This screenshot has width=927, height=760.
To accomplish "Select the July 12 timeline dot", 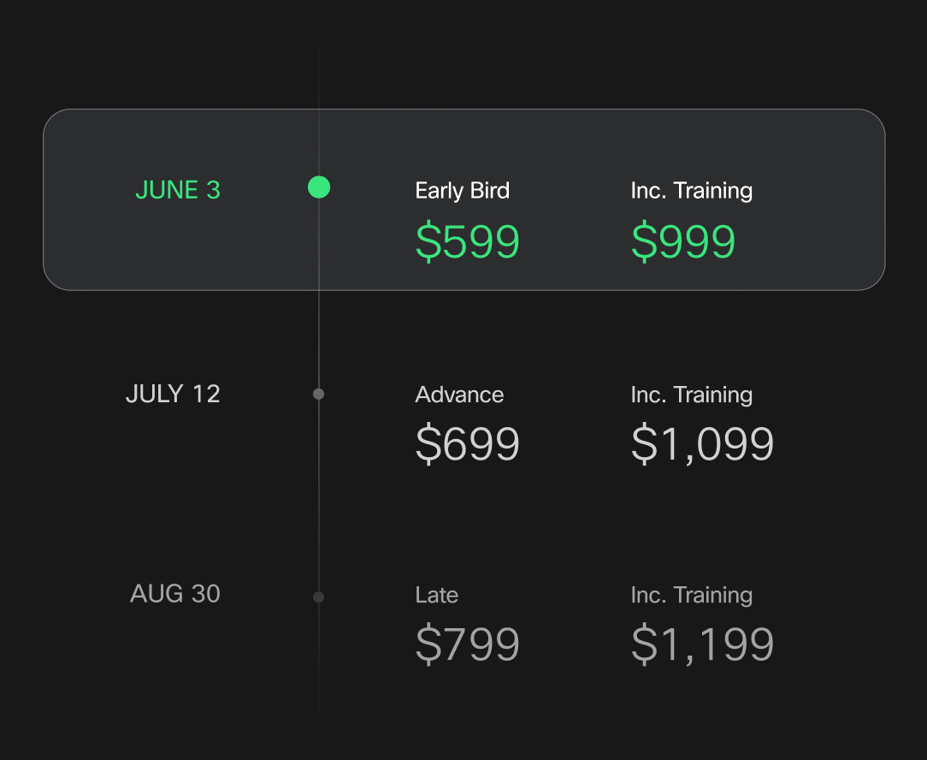I will [319, 395].
